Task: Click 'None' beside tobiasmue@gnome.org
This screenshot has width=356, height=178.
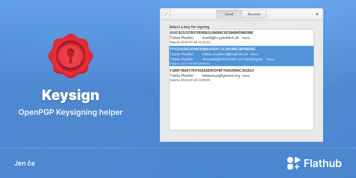Action: point(246,76)
